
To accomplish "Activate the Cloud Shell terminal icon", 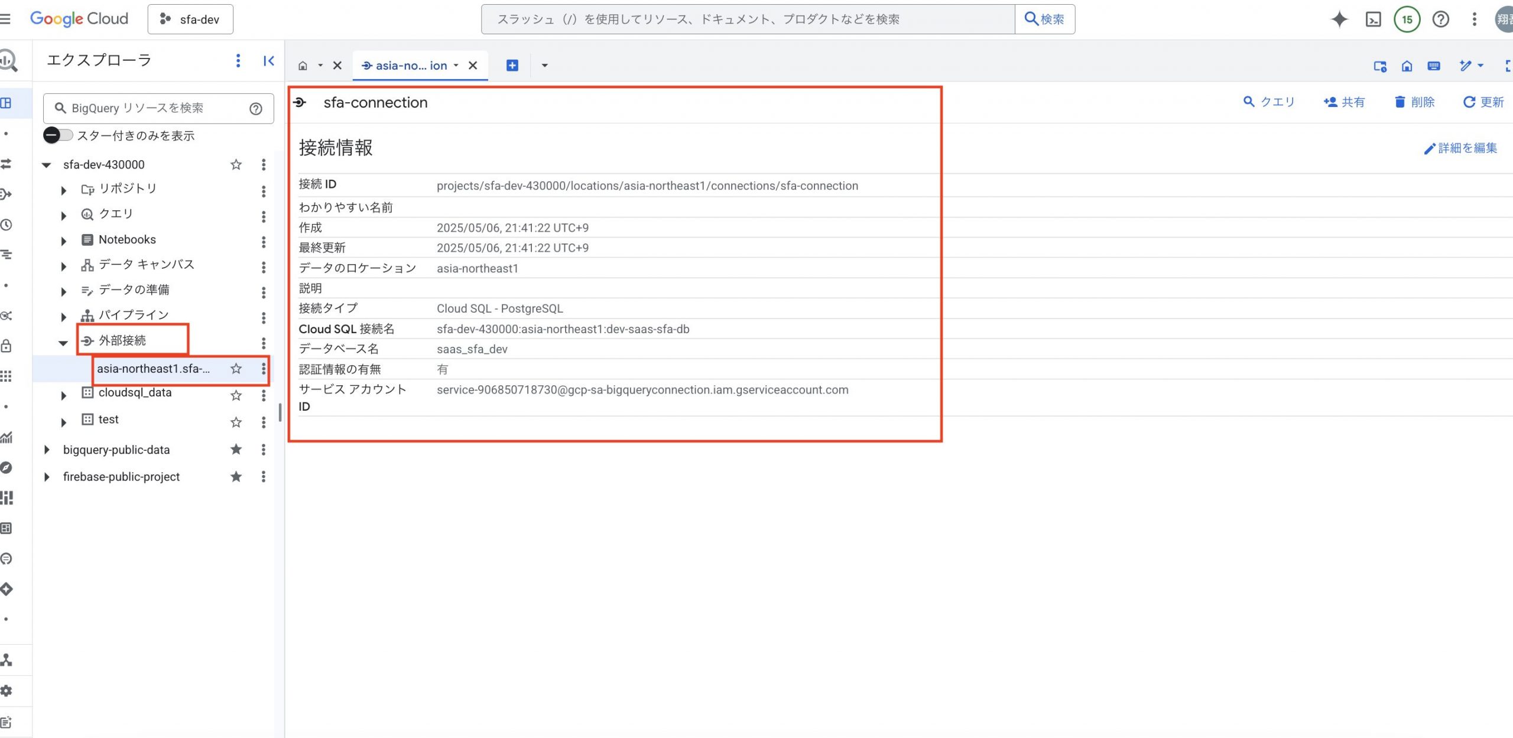I will click(x=1374, y=19).
